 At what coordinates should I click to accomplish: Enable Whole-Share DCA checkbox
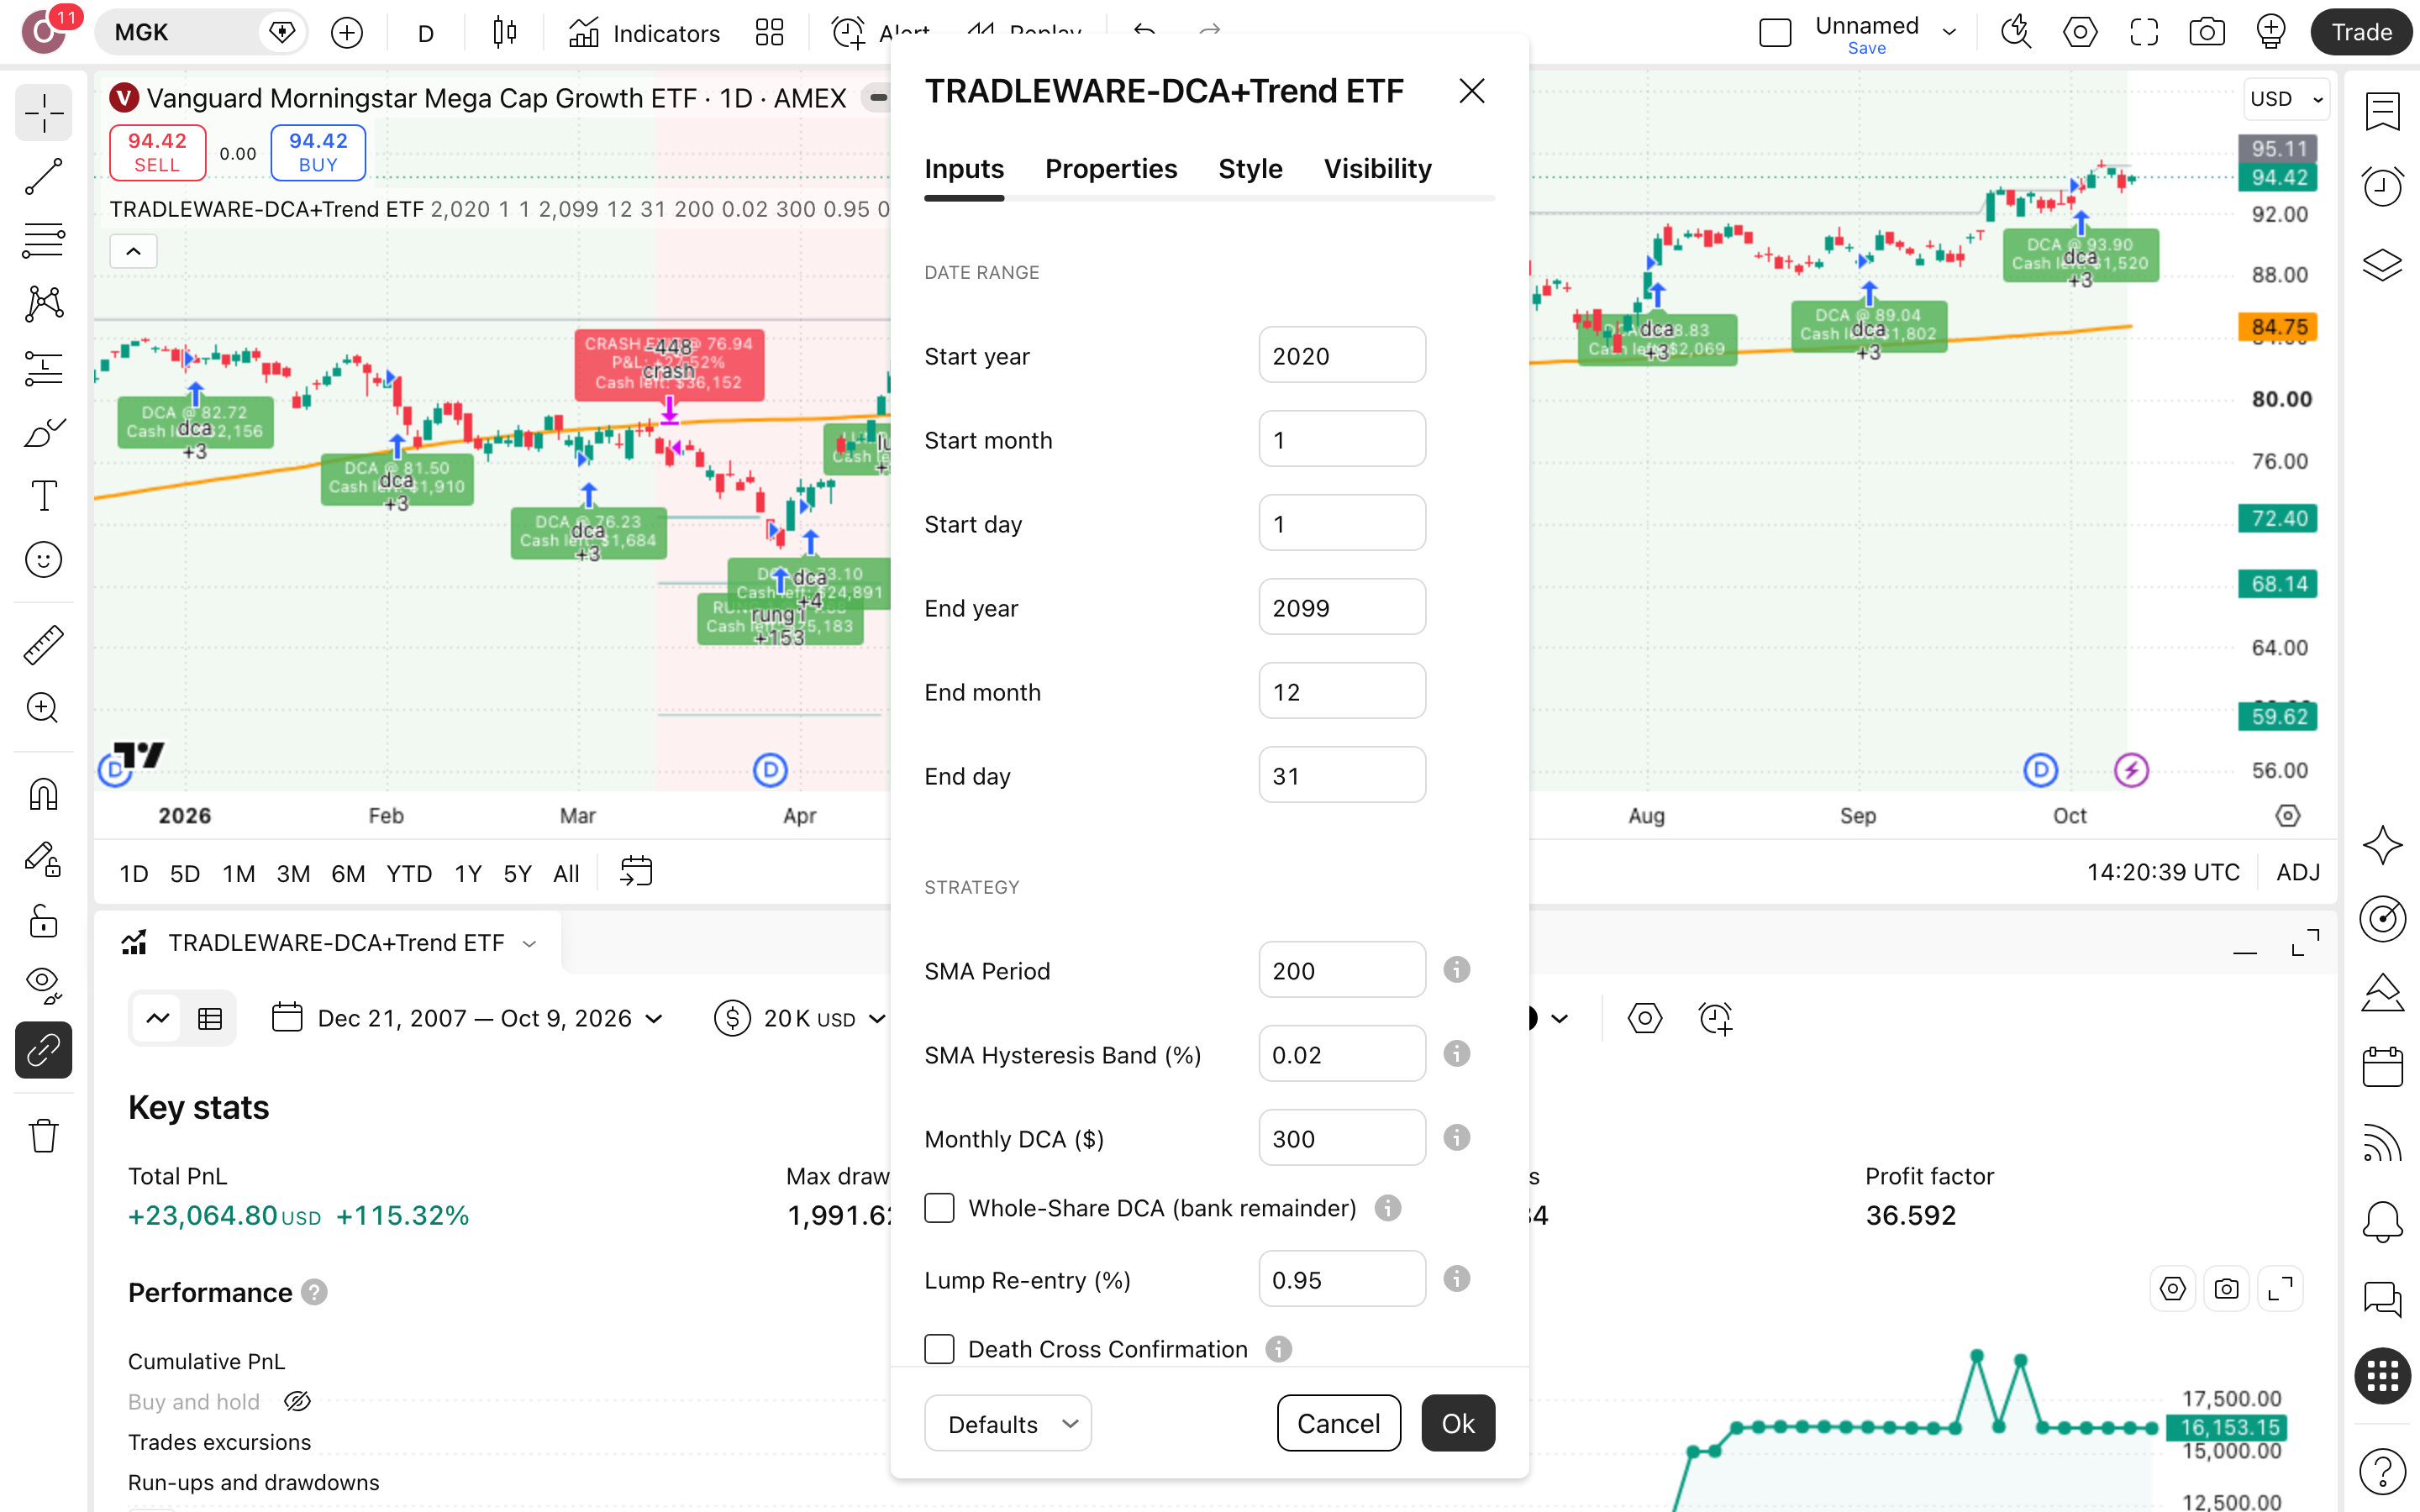(x=939, y=1208)
